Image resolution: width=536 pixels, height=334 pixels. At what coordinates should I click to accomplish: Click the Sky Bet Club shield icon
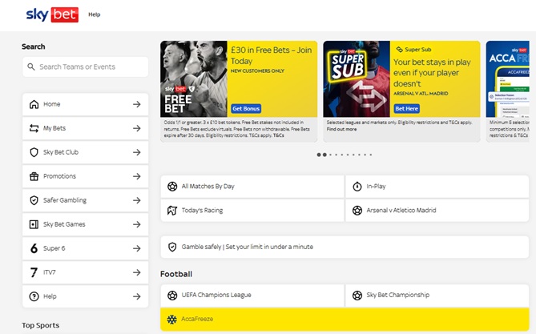coord(34,152)
